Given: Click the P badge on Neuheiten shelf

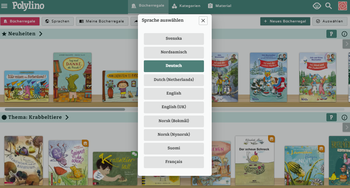Looking at the screenshot, I should point(331,34).
